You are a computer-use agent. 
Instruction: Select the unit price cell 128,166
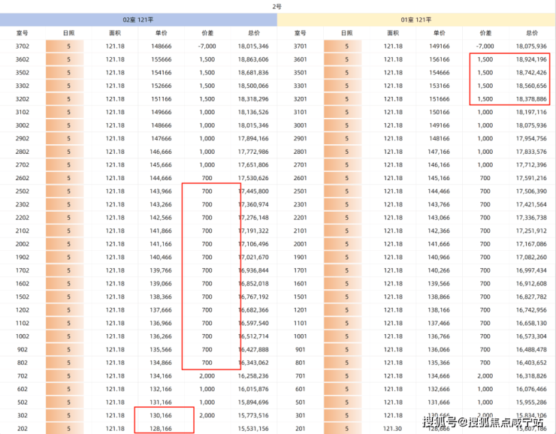coord(161,428)
